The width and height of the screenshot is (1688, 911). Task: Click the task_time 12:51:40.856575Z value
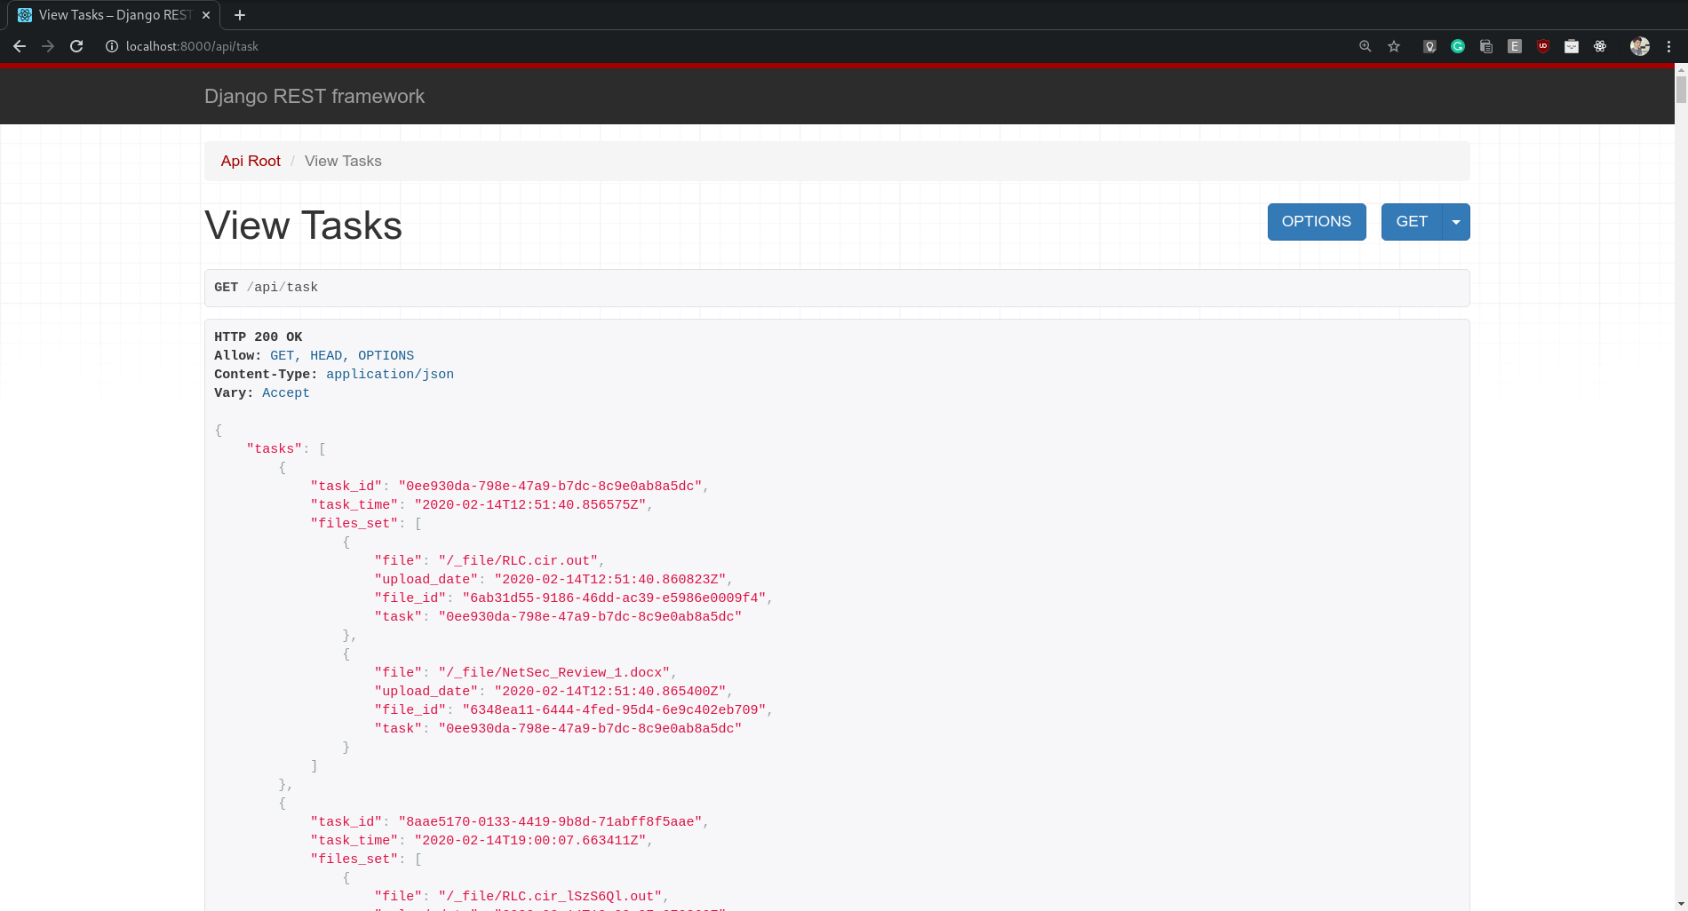530,505
